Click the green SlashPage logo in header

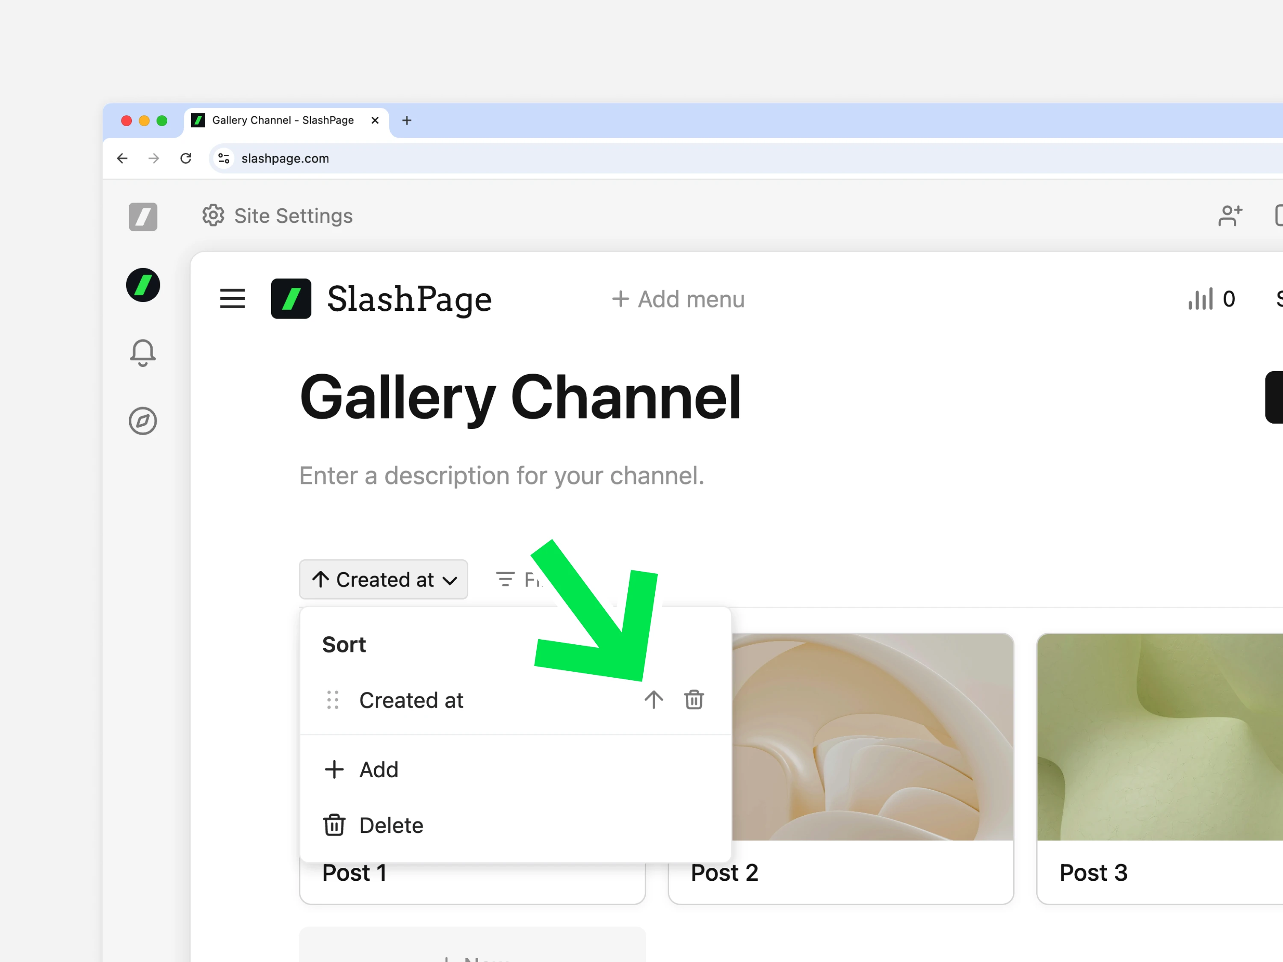pyautogui.click(x=291, y=298)
